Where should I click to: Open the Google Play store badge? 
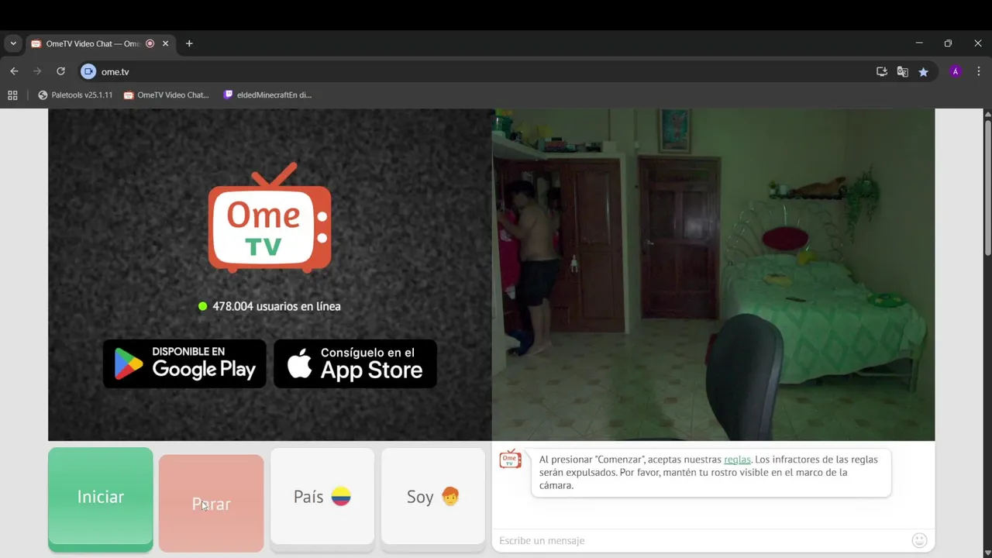pyautogui.click(x=184, y=363)
